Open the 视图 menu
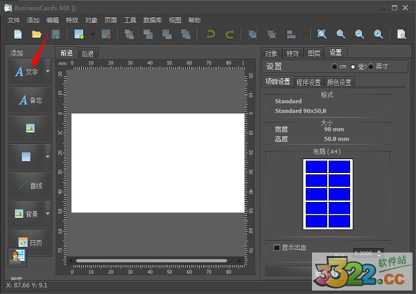 [x=175, y=20]
